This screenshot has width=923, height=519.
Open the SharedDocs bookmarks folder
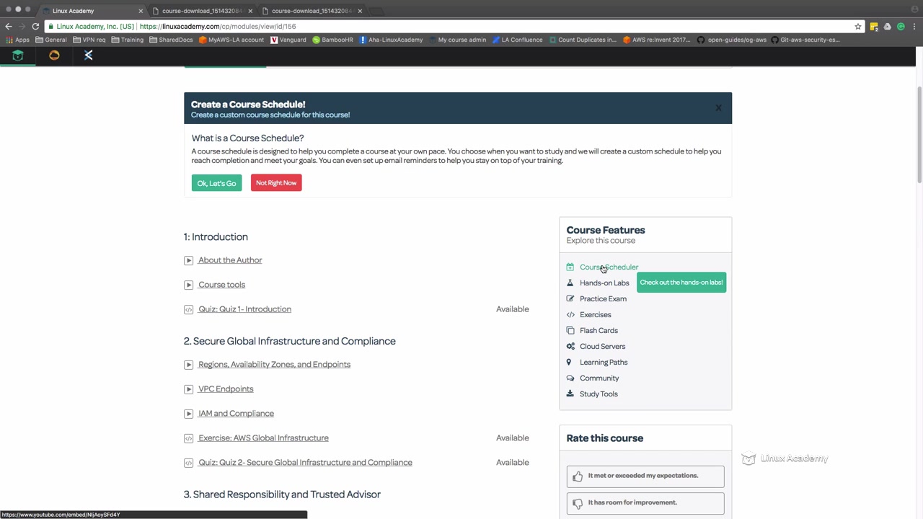(171, 40)
